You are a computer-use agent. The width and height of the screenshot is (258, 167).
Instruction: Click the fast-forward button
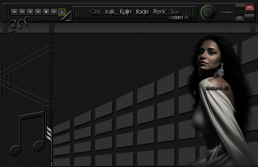click(14, 12)
